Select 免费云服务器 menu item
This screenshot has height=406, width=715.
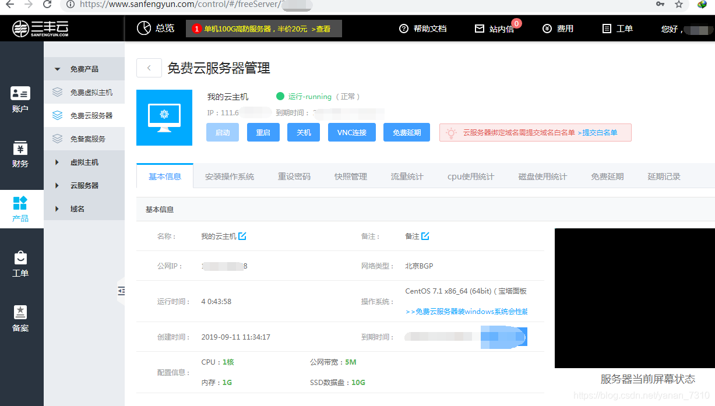pyautogui.click(x=84, y=115)
